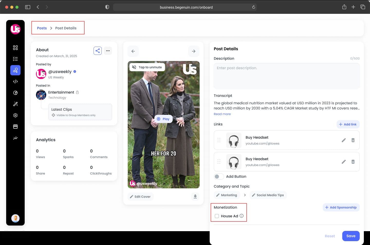The width and height of the screenshot is (370, 245).
Task: Download the video clip
Action: [x=195, y=197]
